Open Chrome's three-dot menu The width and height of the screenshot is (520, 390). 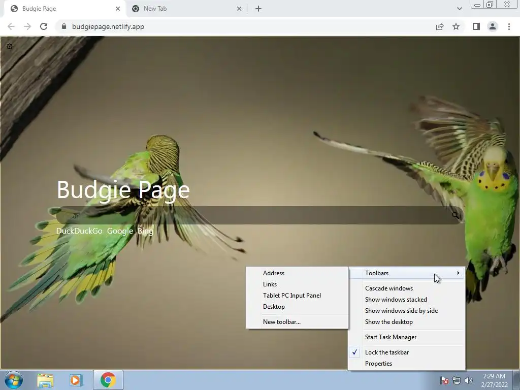509,26
